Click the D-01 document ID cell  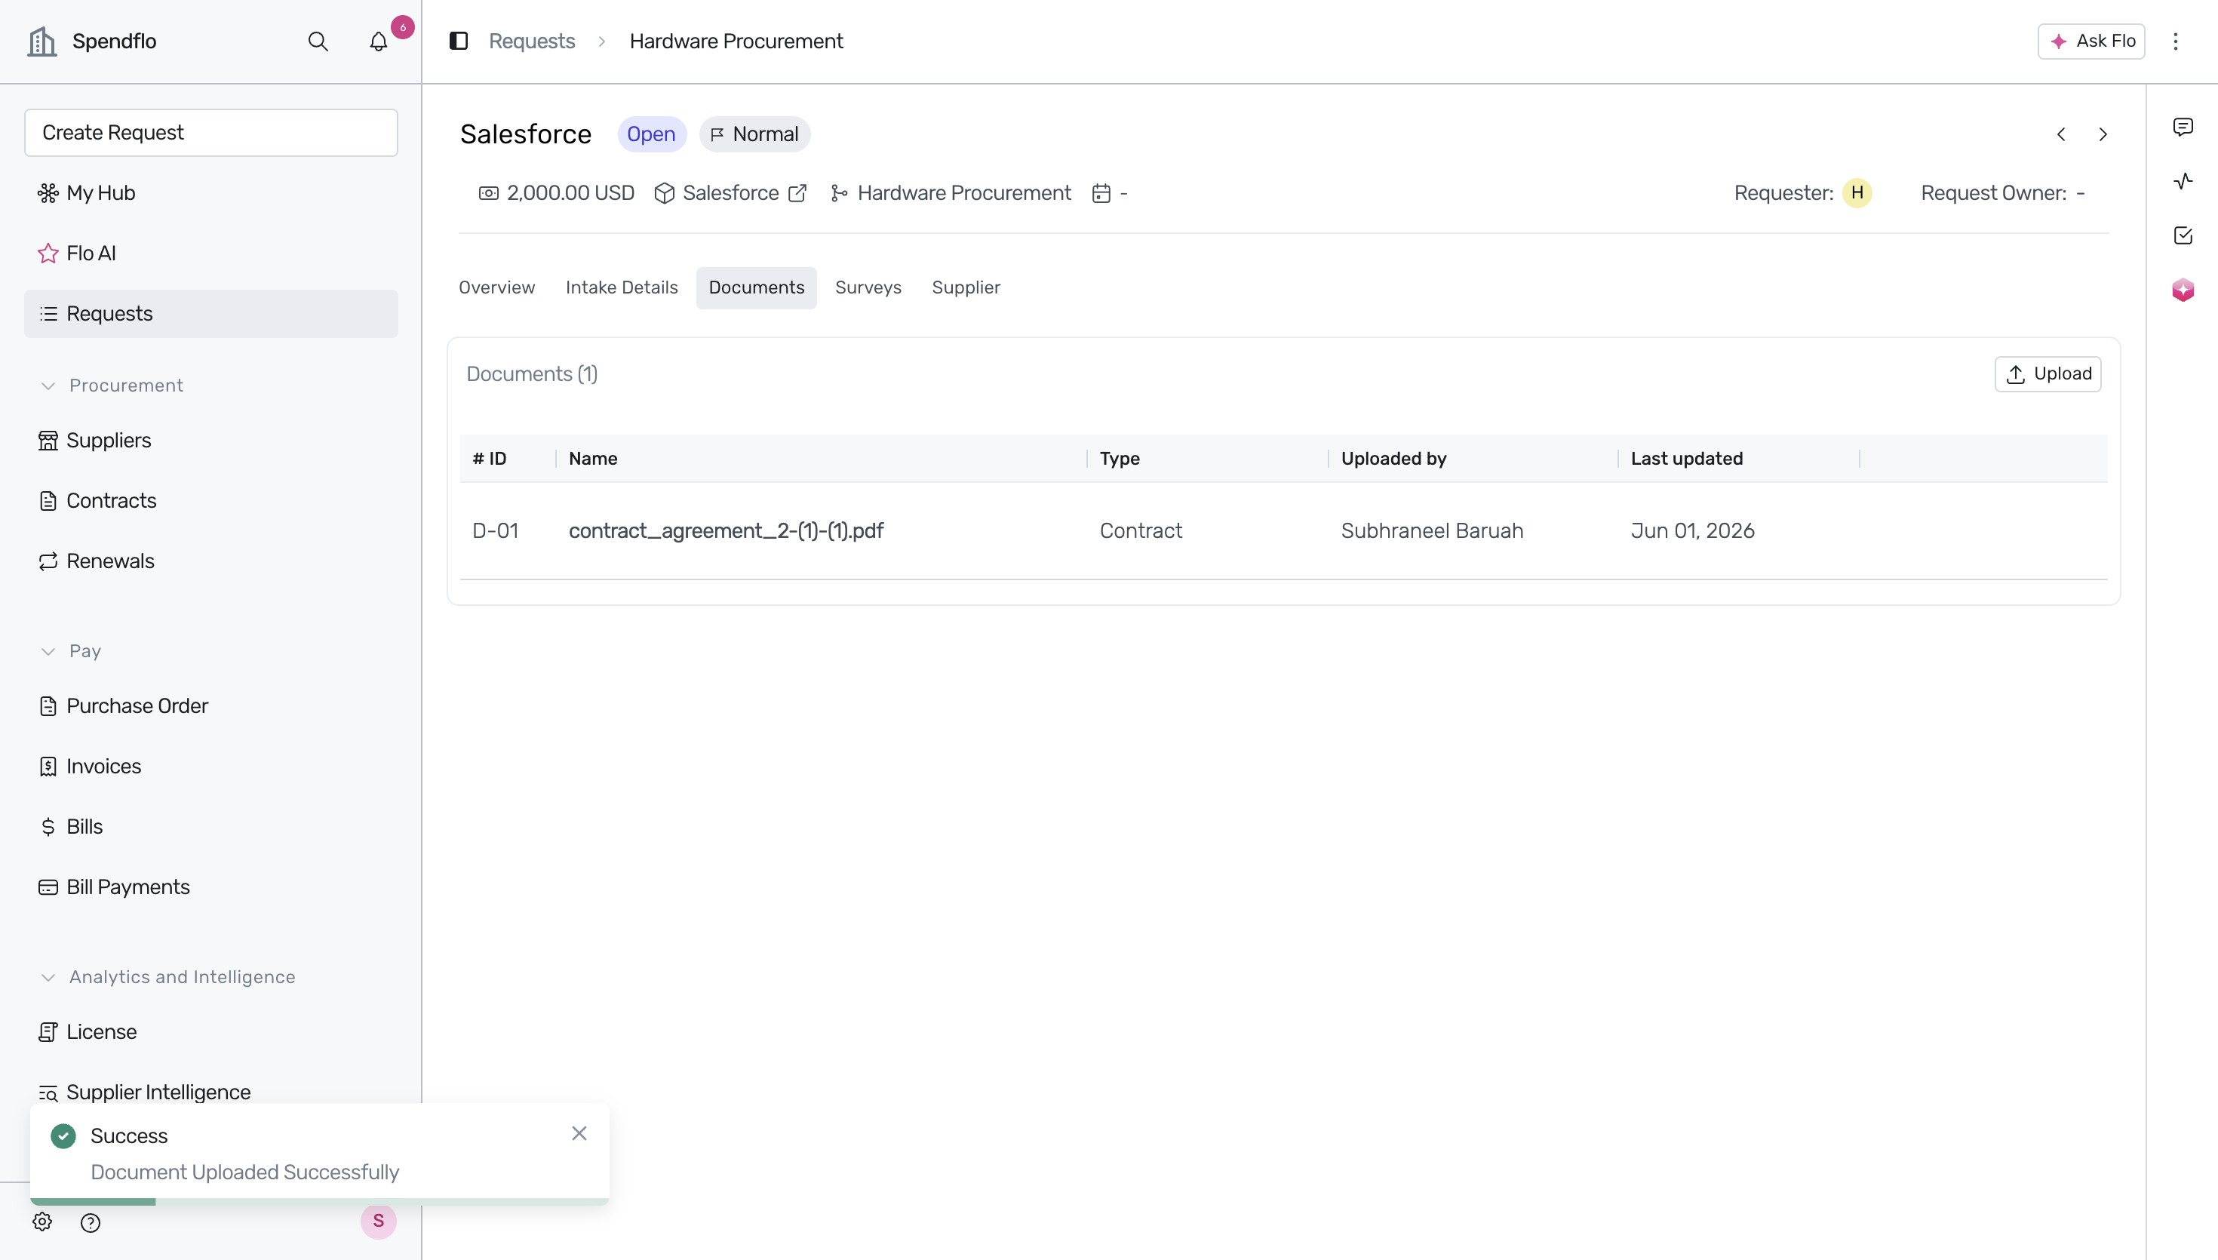tap(496, 531)
